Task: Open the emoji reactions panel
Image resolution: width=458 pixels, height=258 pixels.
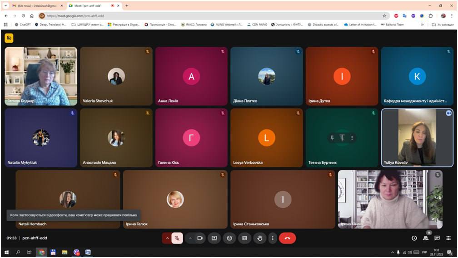Action: pyautogui.click(x=229, y=238)
